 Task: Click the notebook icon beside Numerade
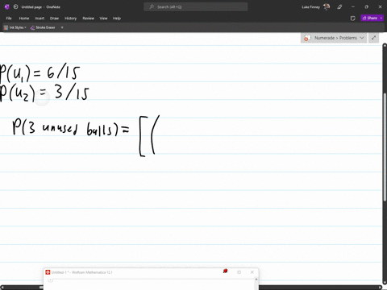[x=307, y=38]
